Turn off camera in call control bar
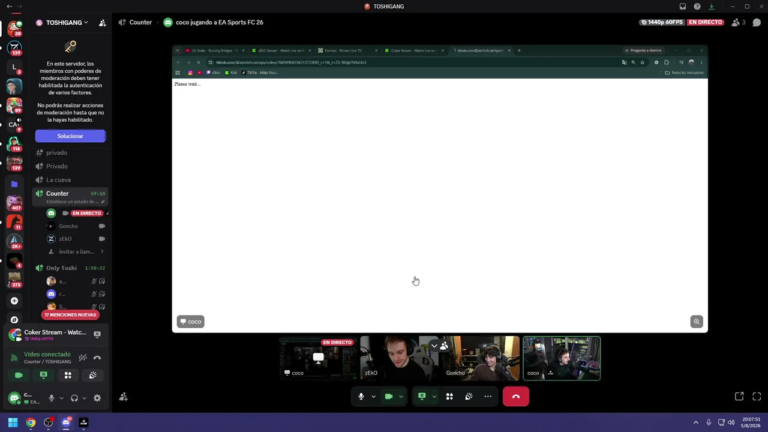The width and height of the screenshot is (768, 432). (388, 397)
